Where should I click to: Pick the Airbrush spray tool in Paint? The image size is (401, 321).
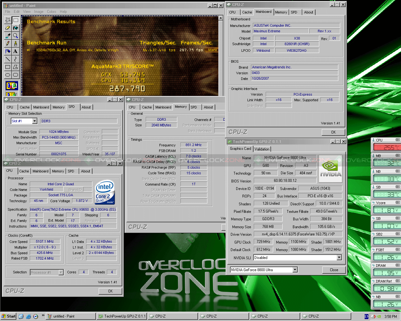(8, 51)
